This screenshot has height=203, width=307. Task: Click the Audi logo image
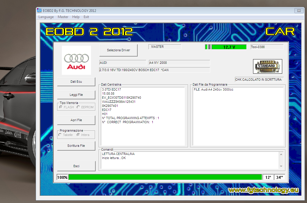pos(76,60)
